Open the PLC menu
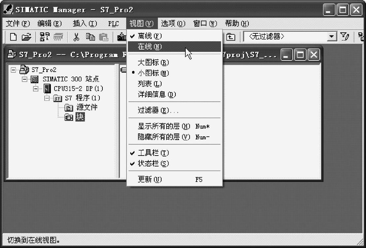366x248 pixels. tap(113, 23)
